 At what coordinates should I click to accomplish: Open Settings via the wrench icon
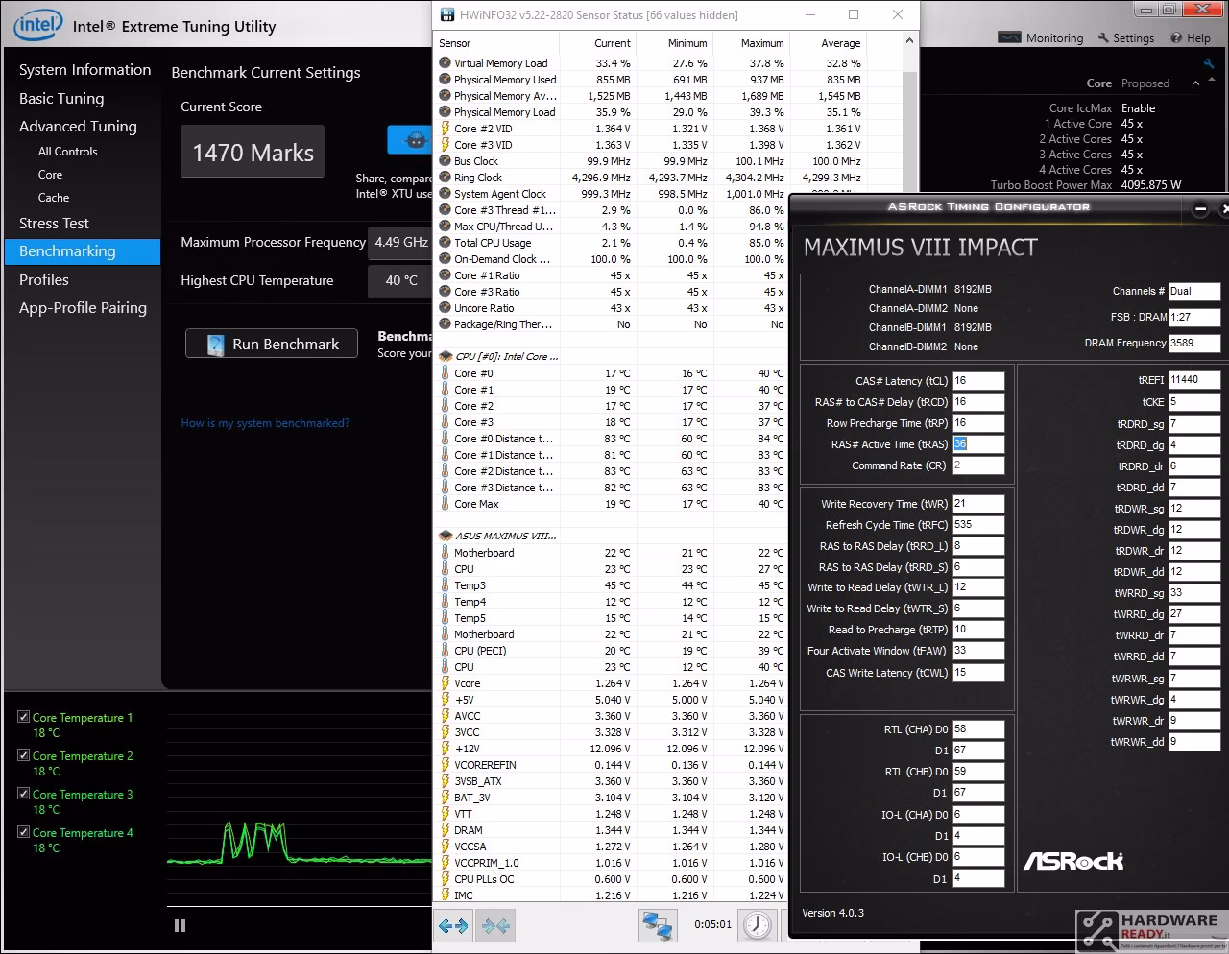(x=1102, y=37)
